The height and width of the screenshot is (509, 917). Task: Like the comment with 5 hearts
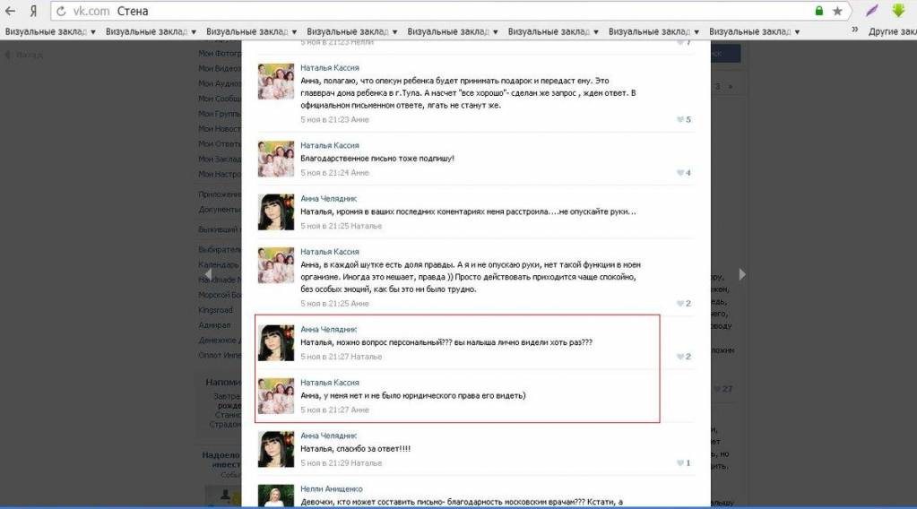[x=682, y=119]
